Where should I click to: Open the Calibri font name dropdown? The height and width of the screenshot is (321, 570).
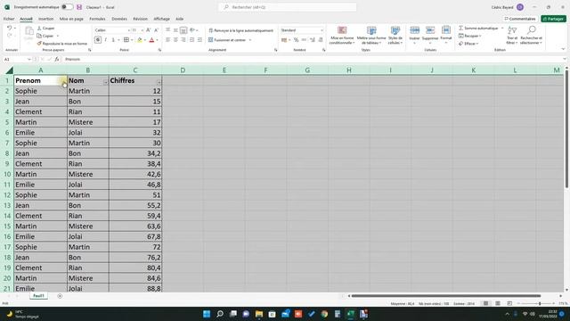click(x=128, y=30)
